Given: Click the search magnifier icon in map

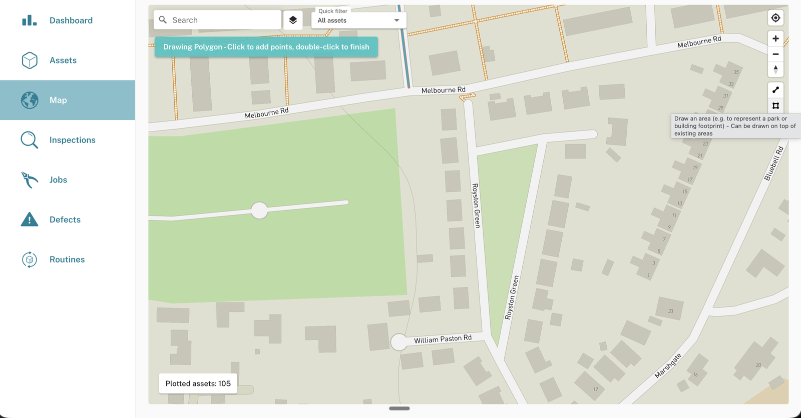Looking at the screenshot, I should tap(163, 20).
